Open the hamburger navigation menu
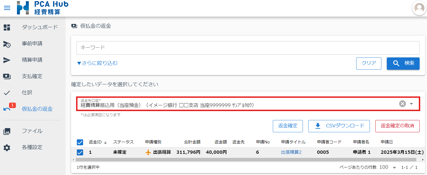This screenshot has width=427, height=175. point(7,8)
